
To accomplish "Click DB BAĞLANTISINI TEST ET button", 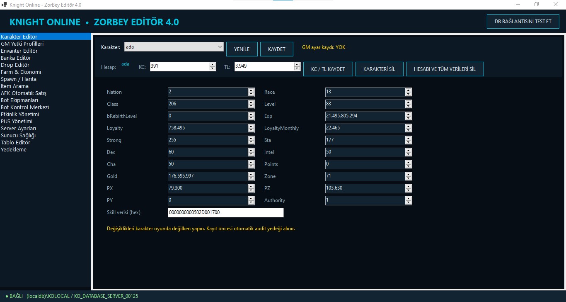I will coord(523,21).
